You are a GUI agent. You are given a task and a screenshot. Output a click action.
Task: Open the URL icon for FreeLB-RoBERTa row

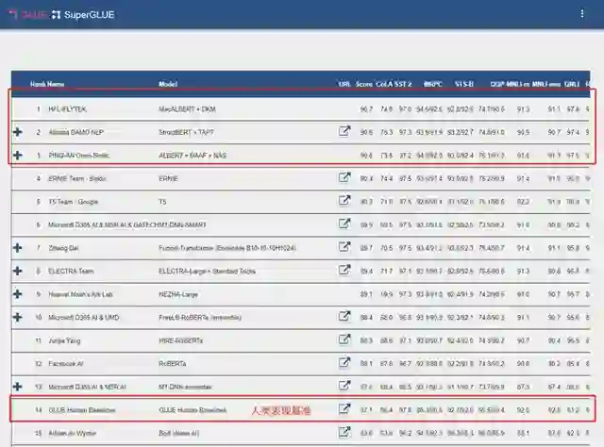click(344, 317)
